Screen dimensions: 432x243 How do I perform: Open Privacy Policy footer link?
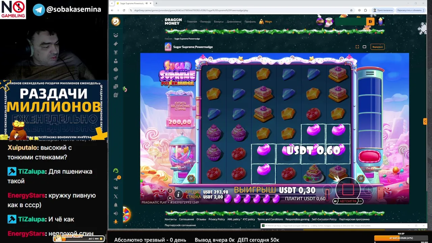click(217, 219)
